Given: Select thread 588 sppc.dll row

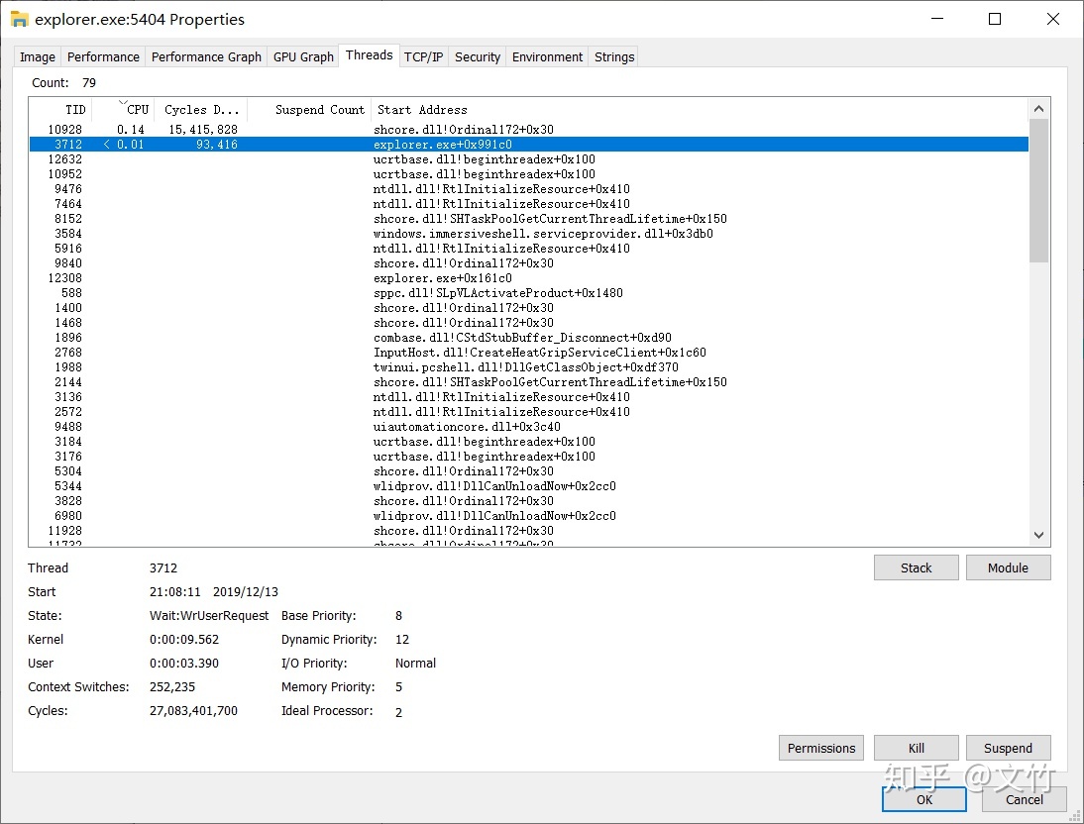Looking at the screenshot, I should click(529, 293).
